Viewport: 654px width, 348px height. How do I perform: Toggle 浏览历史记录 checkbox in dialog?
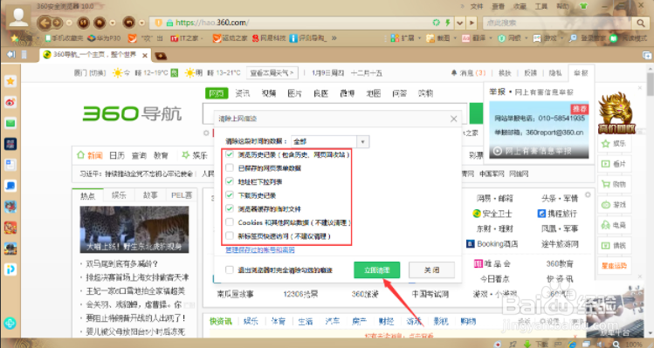point(230,154)
